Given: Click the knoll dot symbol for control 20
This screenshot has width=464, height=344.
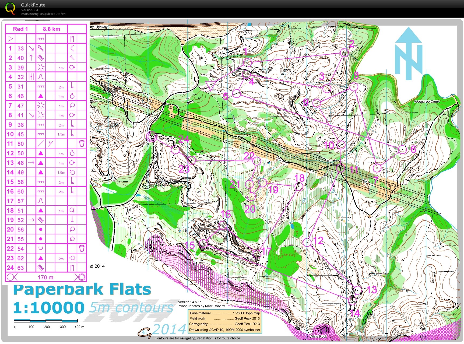Looking at the screenshot, I should click(x=40, y=229).
